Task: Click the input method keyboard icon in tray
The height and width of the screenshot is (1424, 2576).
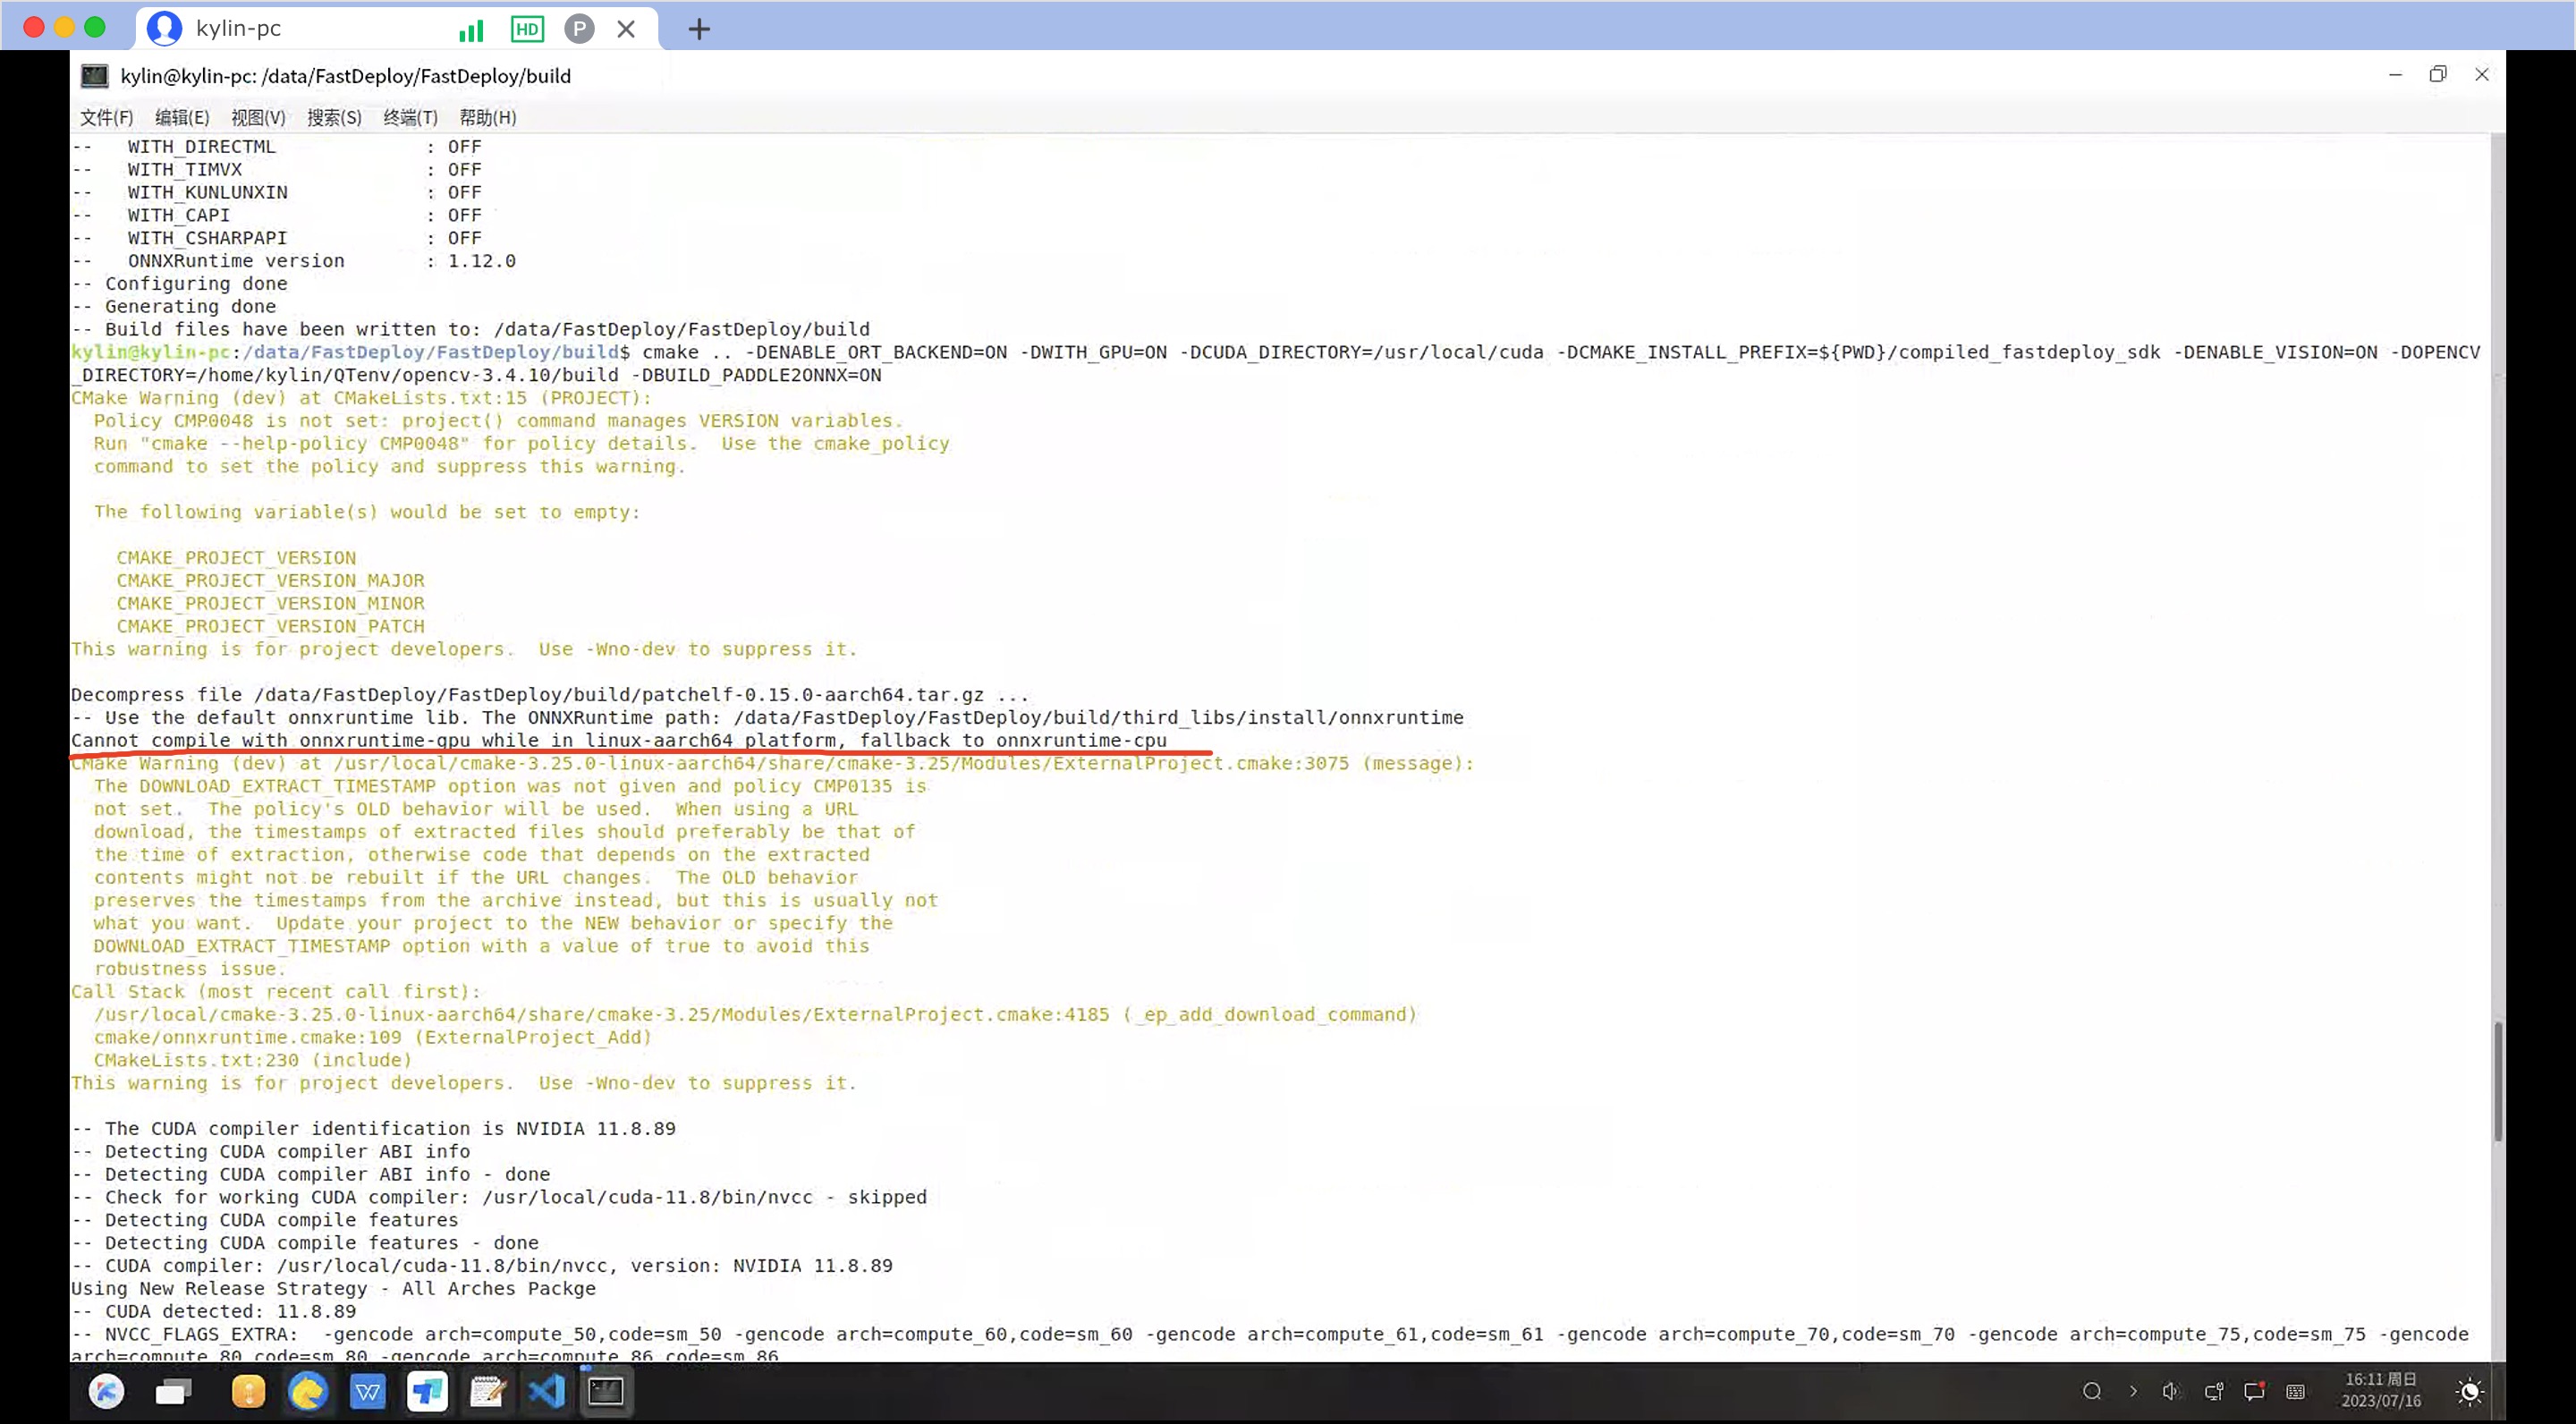Action: 2297,1392
